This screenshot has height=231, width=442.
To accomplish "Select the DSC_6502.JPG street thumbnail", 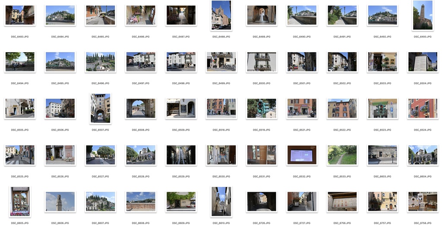I will pyautogui.click(x=342, y=62).
